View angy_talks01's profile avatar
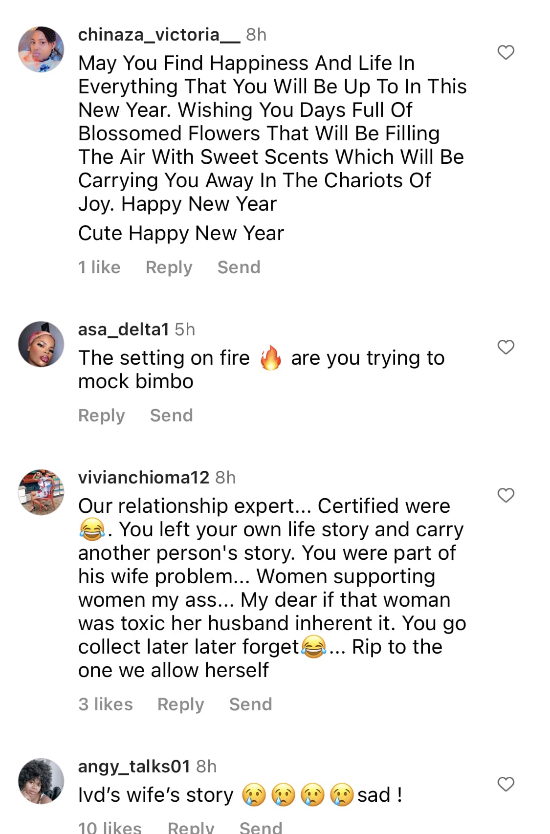Screen dimensions: 550x834 pos(41,781)
